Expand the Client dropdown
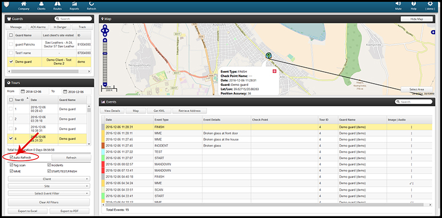Image resolution: width=442 pixels, height=218 pixels. click(49, 179)
